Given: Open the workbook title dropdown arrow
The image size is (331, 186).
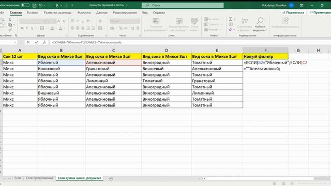Looking at the screenshot, I should point(126,5).
